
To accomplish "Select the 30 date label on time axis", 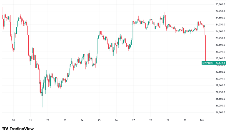I will pos(185,120).
